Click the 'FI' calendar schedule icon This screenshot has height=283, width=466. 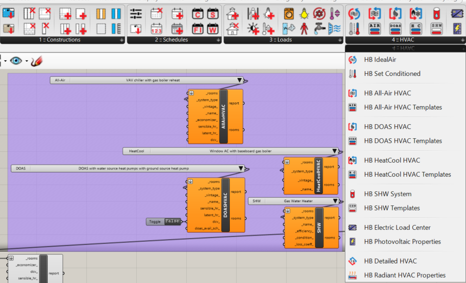(198, 29)
